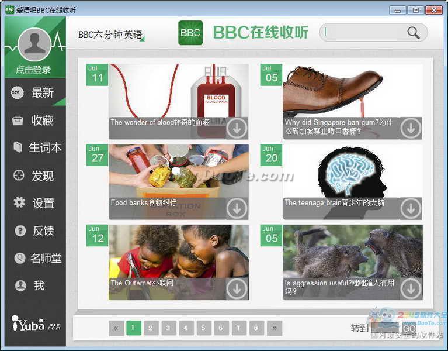448x351 pixels.
Task: Click the Jul 05 date badge
Action: (x=271, y=75)
